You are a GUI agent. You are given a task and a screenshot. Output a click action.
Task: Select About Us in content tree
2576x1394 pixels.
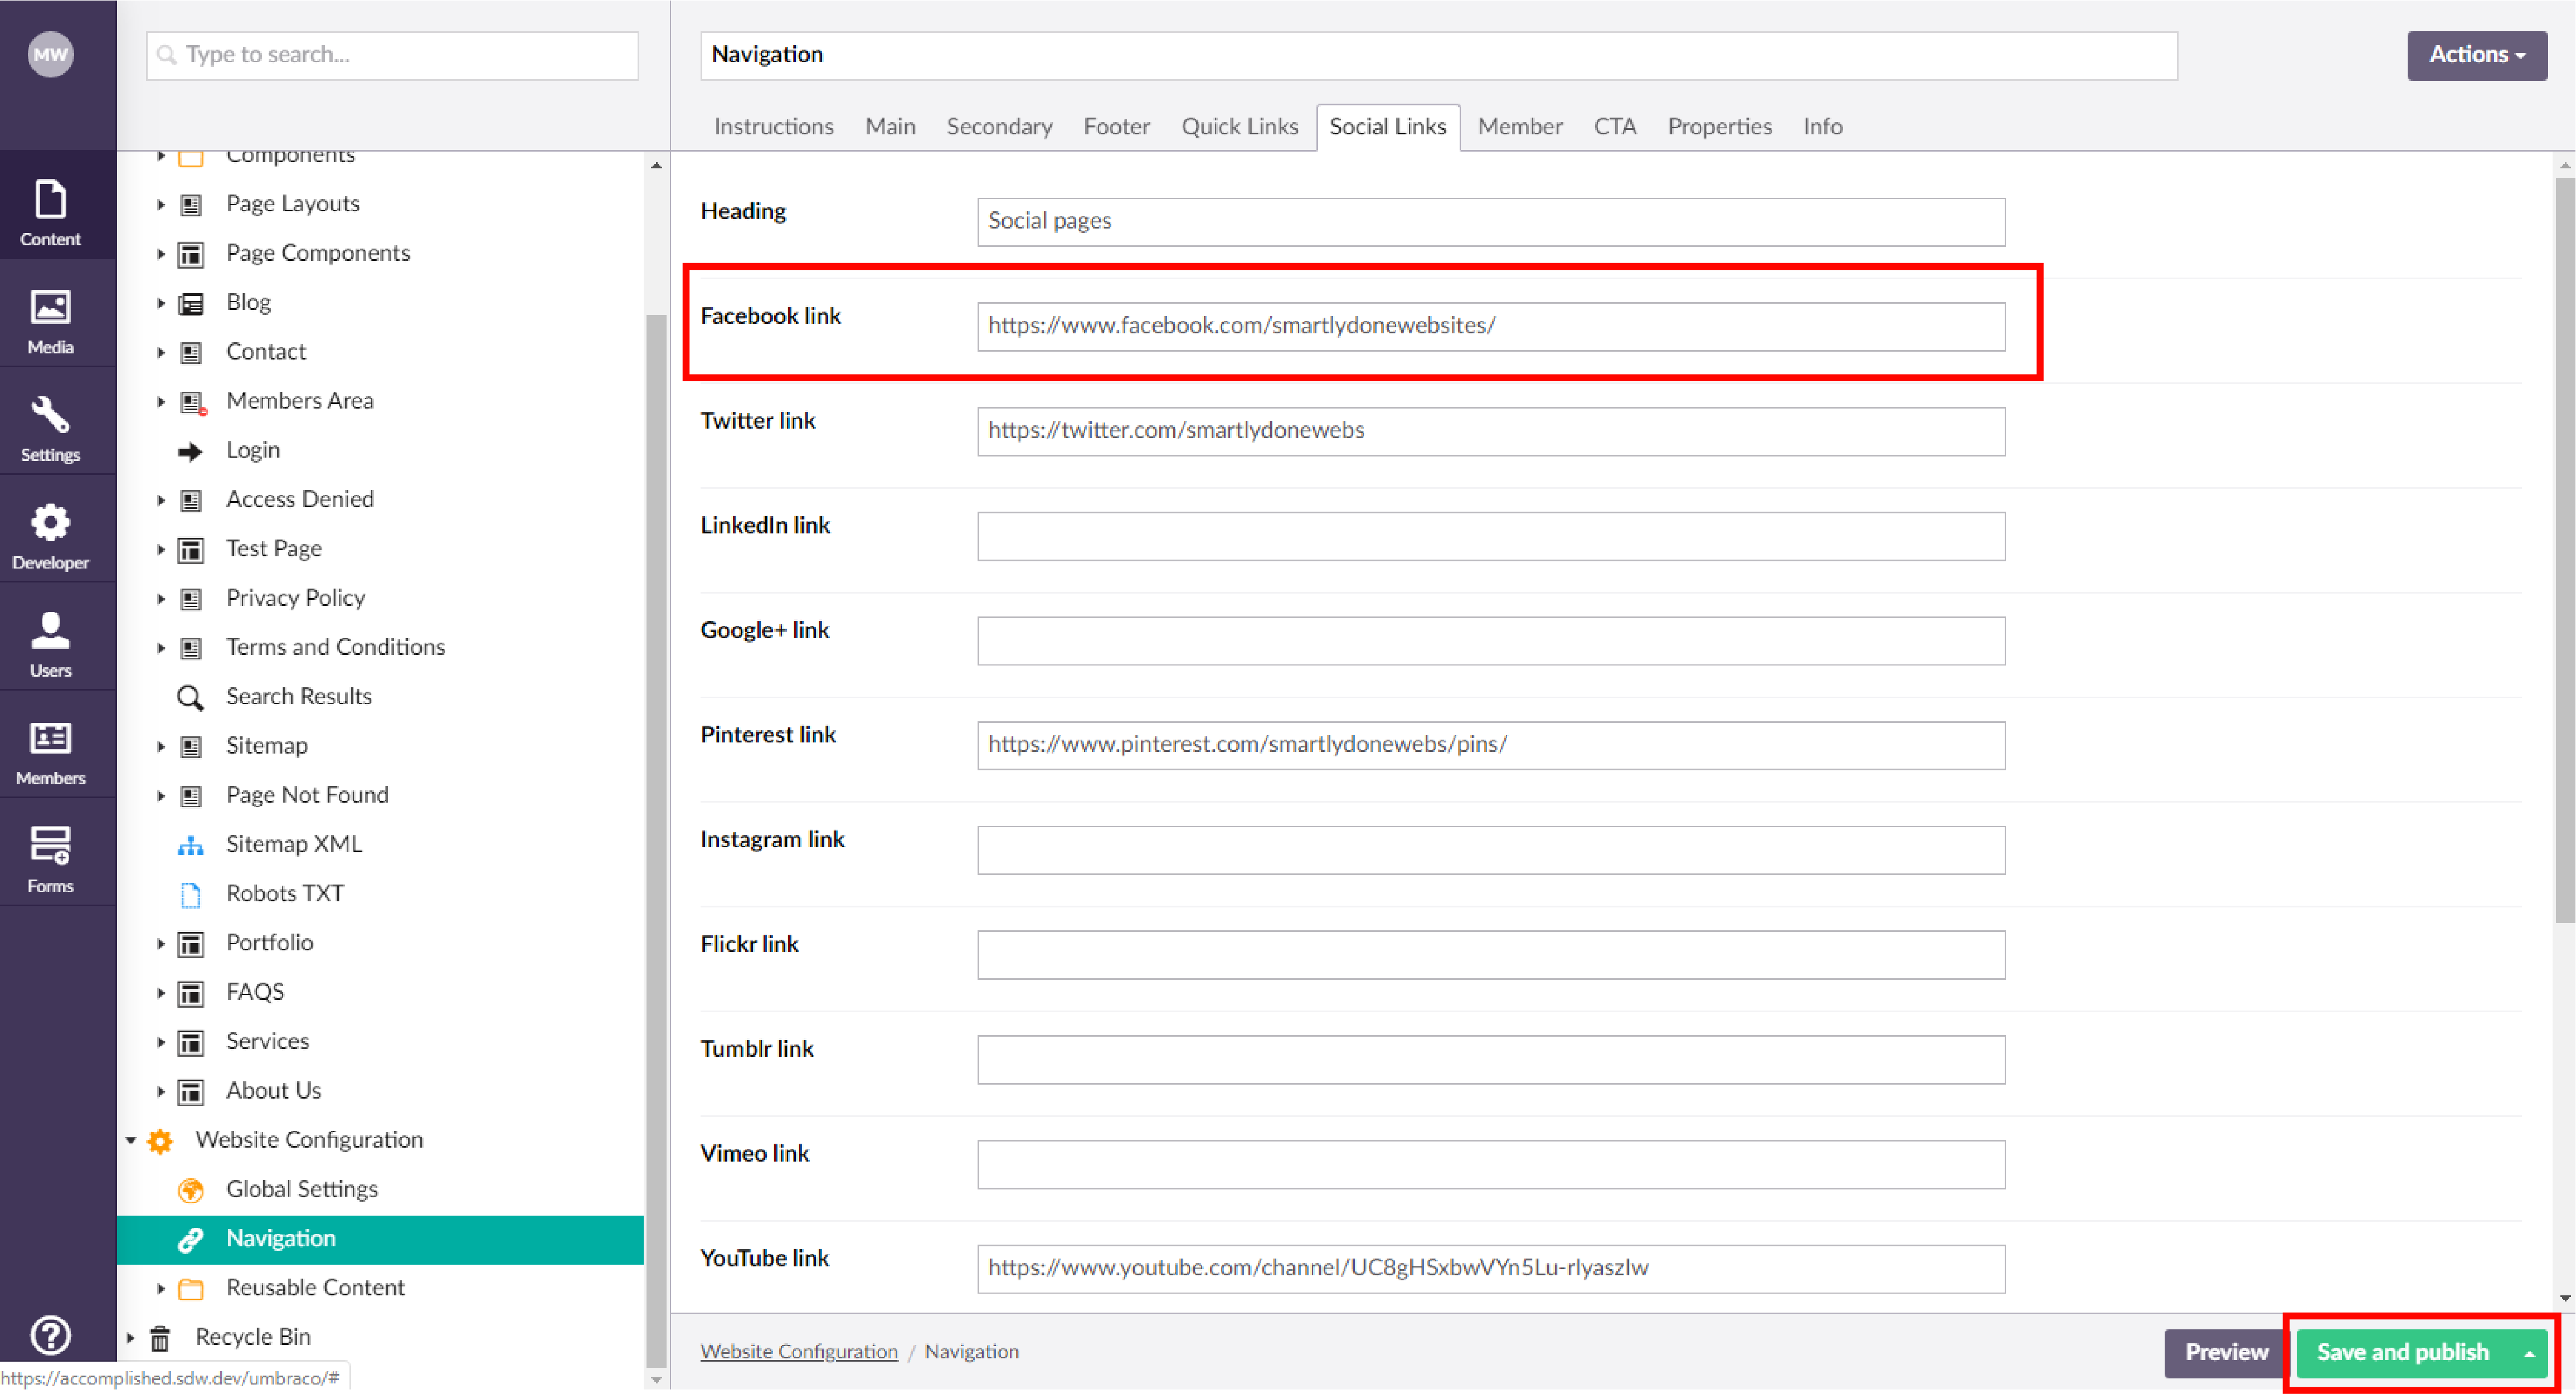point(273,1091)
